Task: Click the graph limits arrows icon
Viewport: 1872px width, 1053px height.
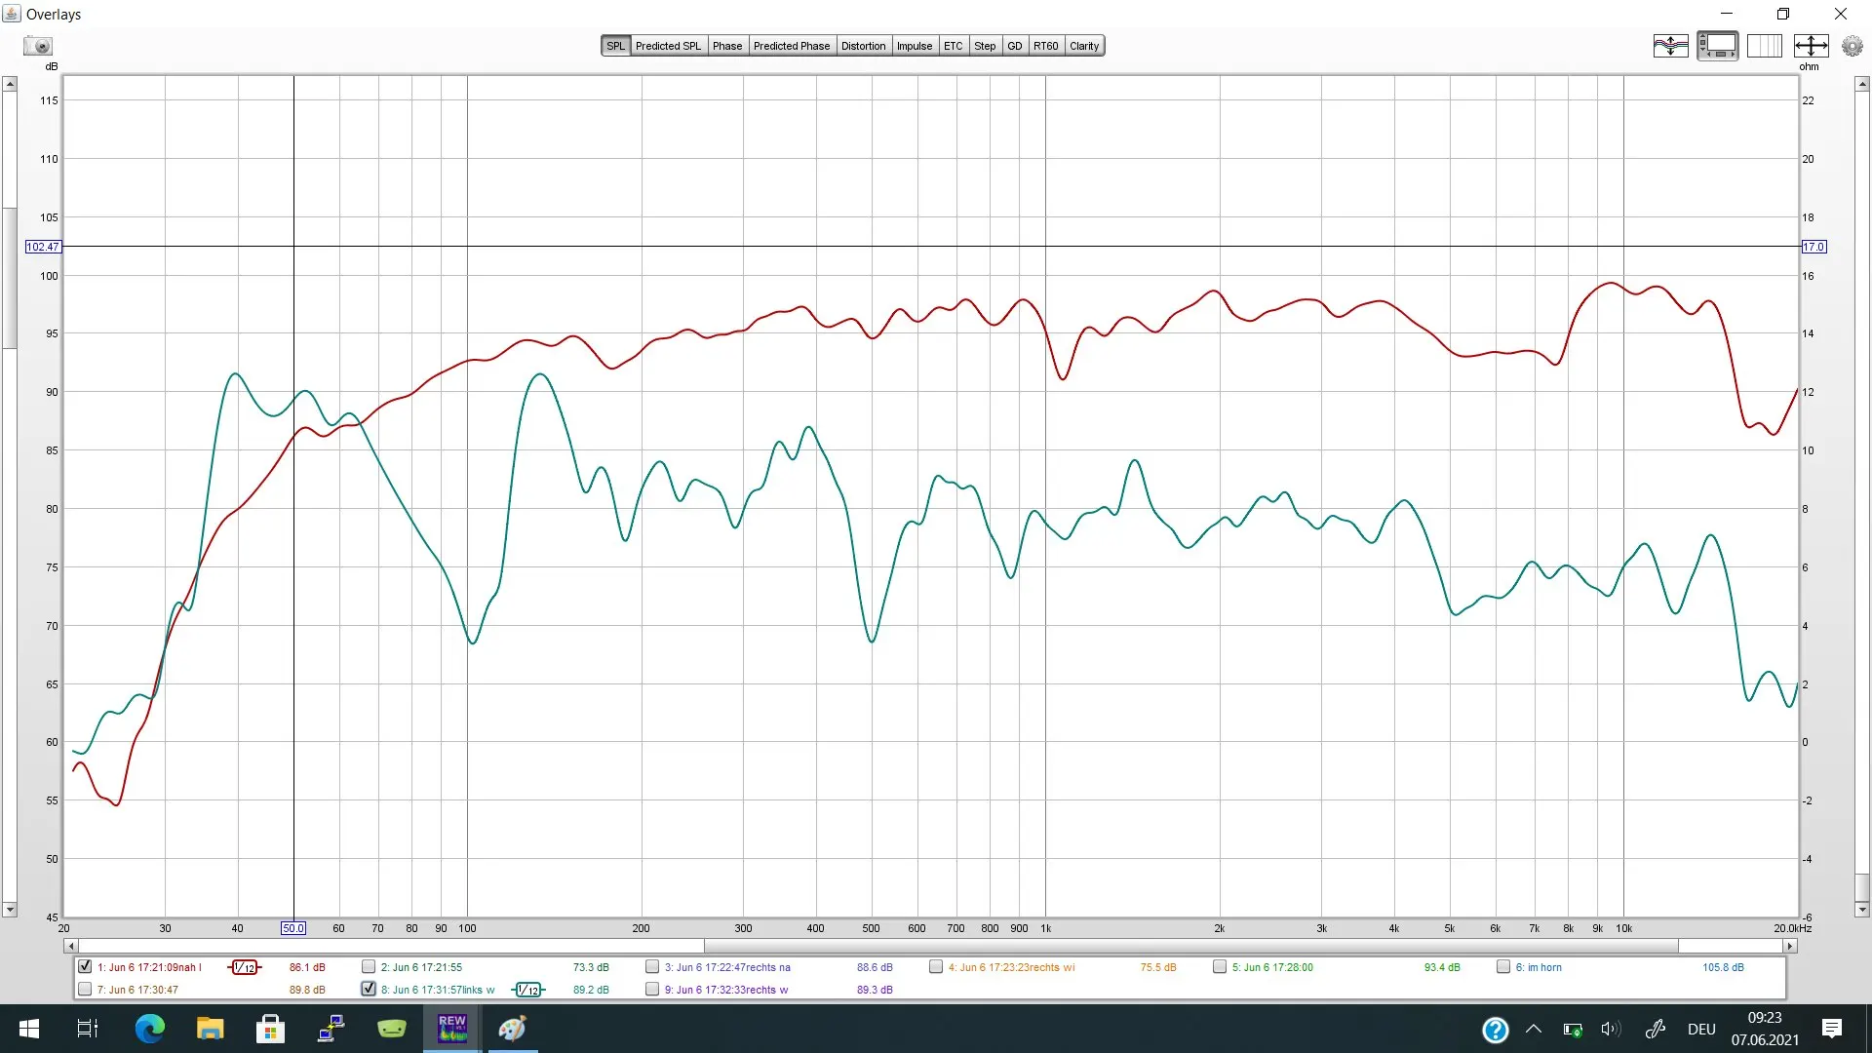Action: [1811, 46]
